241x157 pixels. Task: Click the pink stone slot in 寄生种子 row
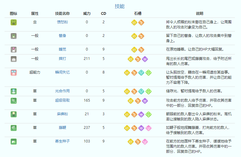(145, 142)
